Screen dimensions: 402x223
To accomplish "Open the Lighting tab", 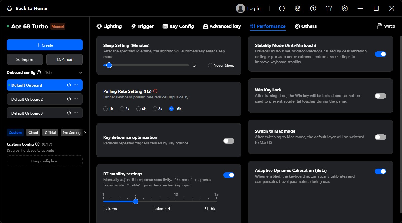I will 109,26.
